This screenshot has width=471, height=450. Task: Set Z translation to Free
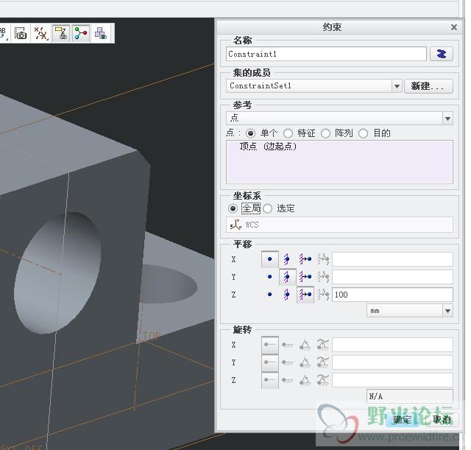[x=270, y=295]
